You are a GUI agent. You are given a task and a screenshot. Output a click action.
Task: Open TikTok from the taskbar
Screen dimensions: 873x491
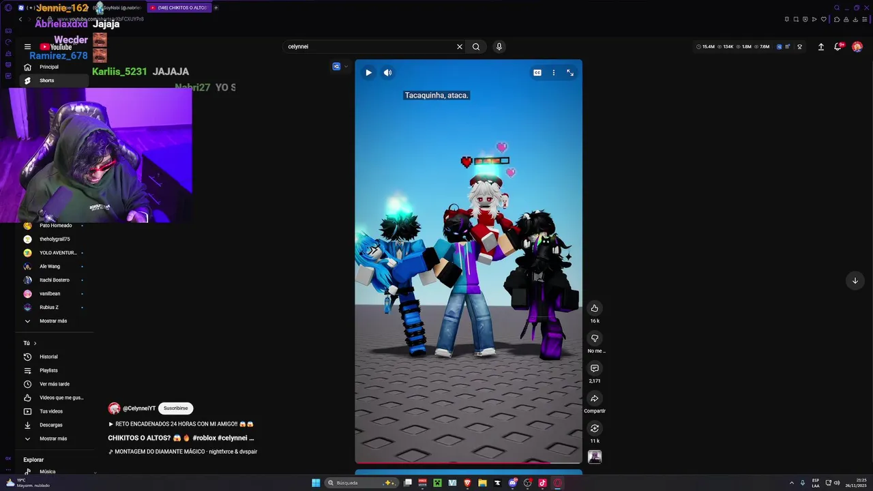[x=542, y=483]
